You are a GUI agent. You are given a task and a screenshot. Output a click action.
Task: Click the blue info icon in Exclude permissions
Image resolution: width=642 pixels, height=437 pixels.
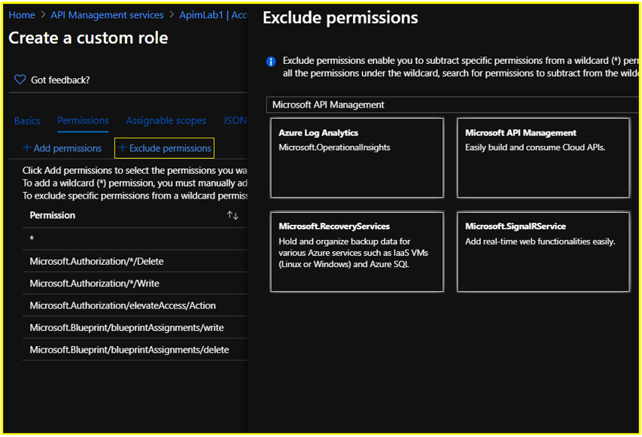point(271,62)
